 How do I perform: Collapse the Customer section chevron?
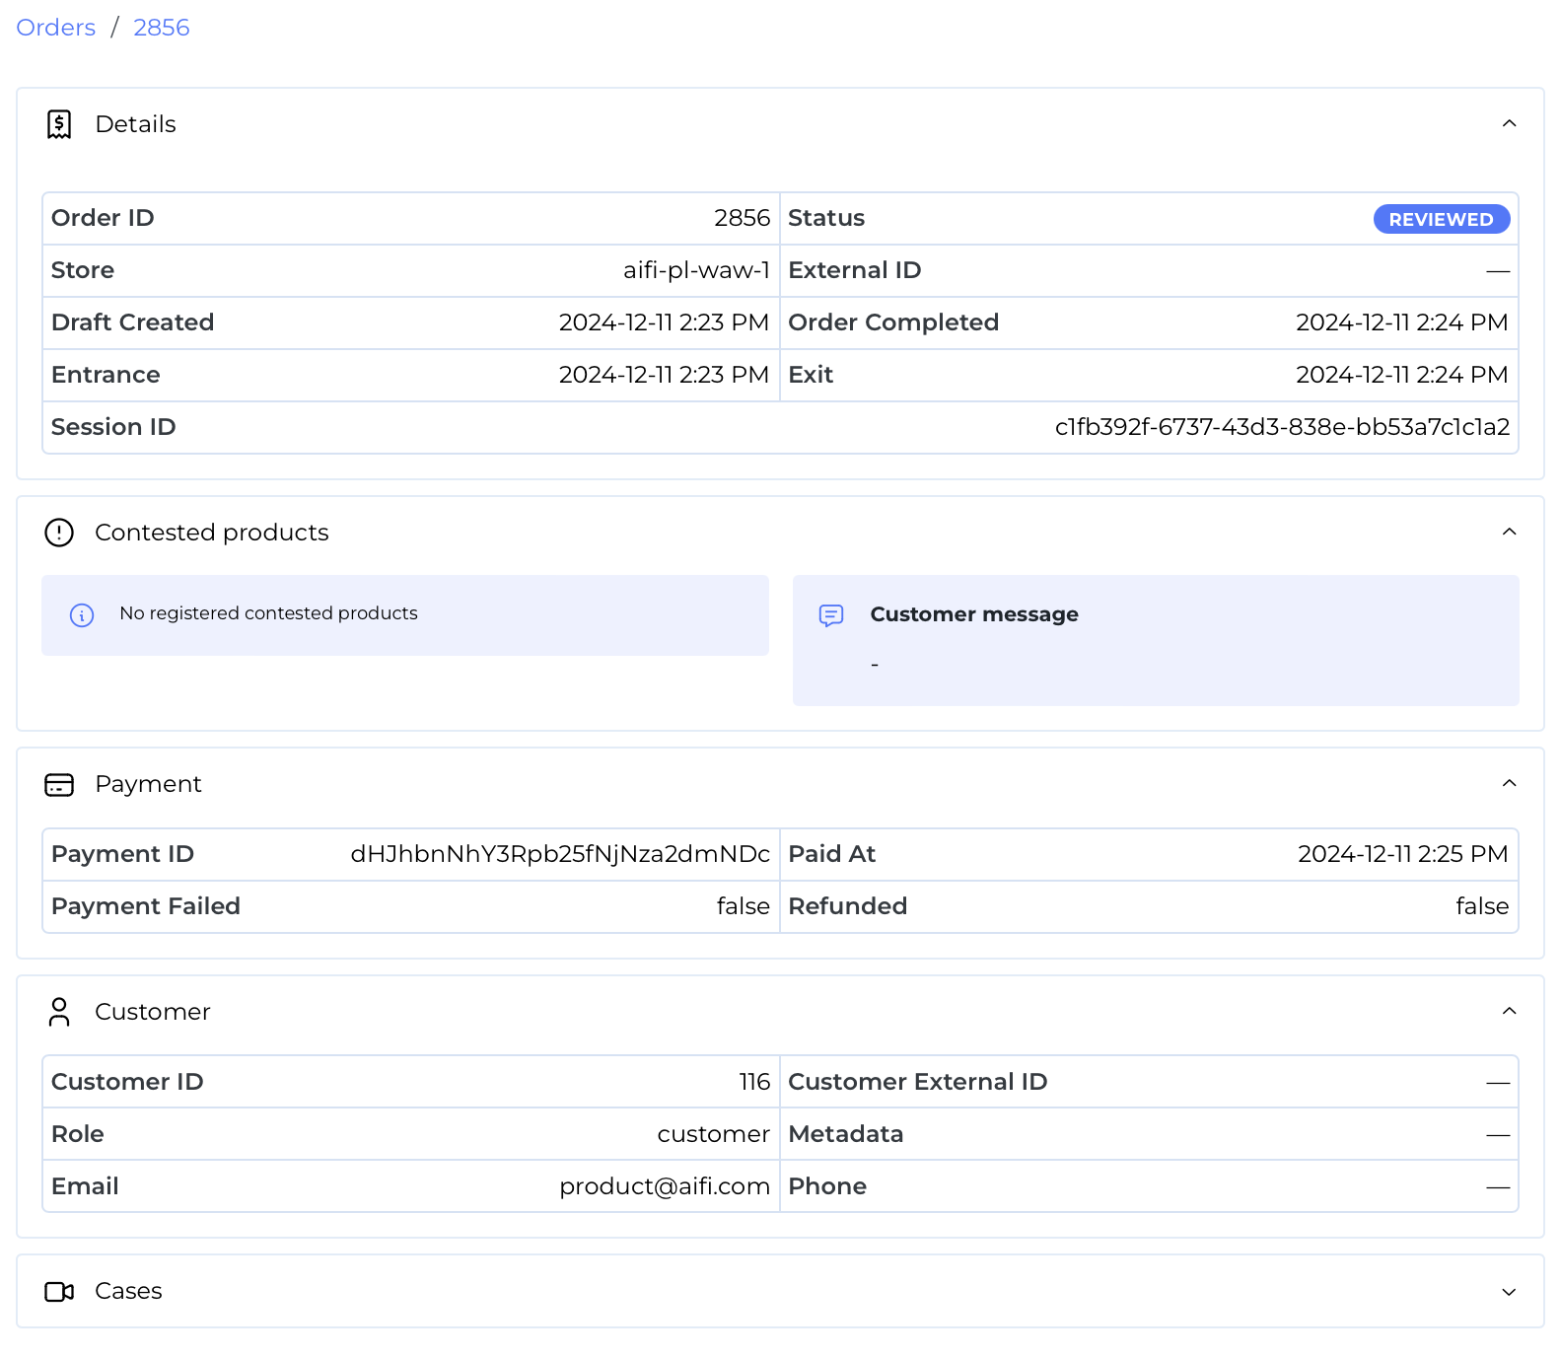tap(1509, 1012)
